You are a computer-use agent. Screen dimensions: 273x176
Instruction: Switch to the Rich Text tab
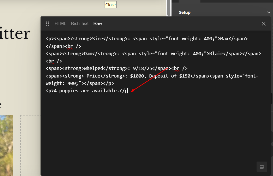[x=80, y=23]
